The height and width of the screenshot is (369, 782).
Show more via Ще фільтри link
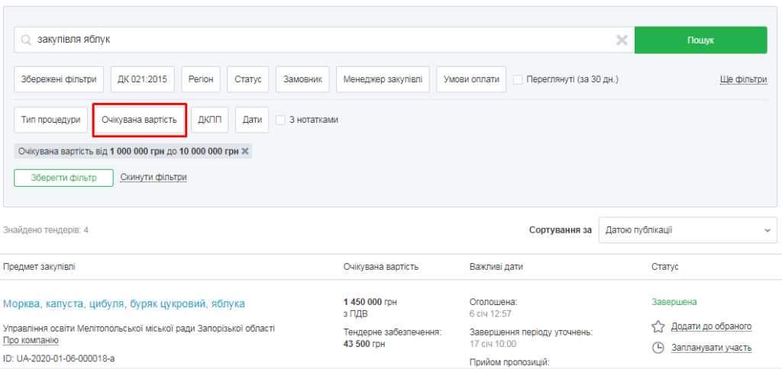coord(742,79)
